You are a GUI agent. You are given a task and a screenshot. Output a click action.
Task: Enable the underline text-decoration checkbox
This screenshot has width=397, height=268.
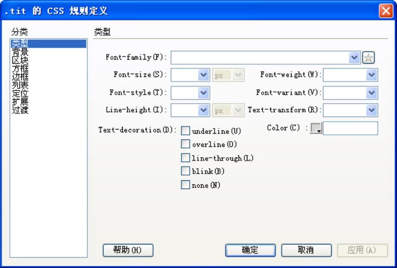[185, 131]
